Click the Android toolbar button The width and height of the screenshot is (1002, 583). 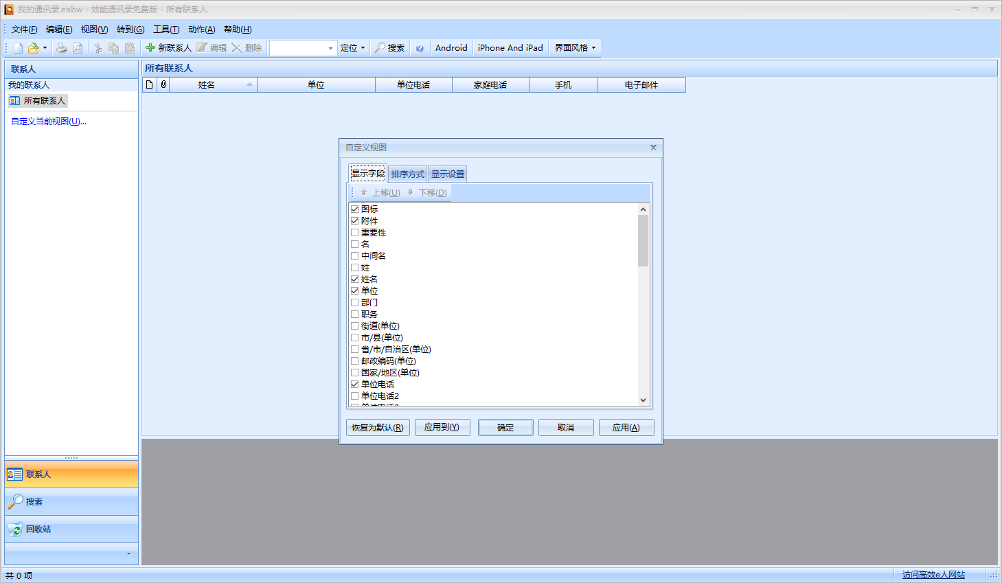[x=451, y=48]
